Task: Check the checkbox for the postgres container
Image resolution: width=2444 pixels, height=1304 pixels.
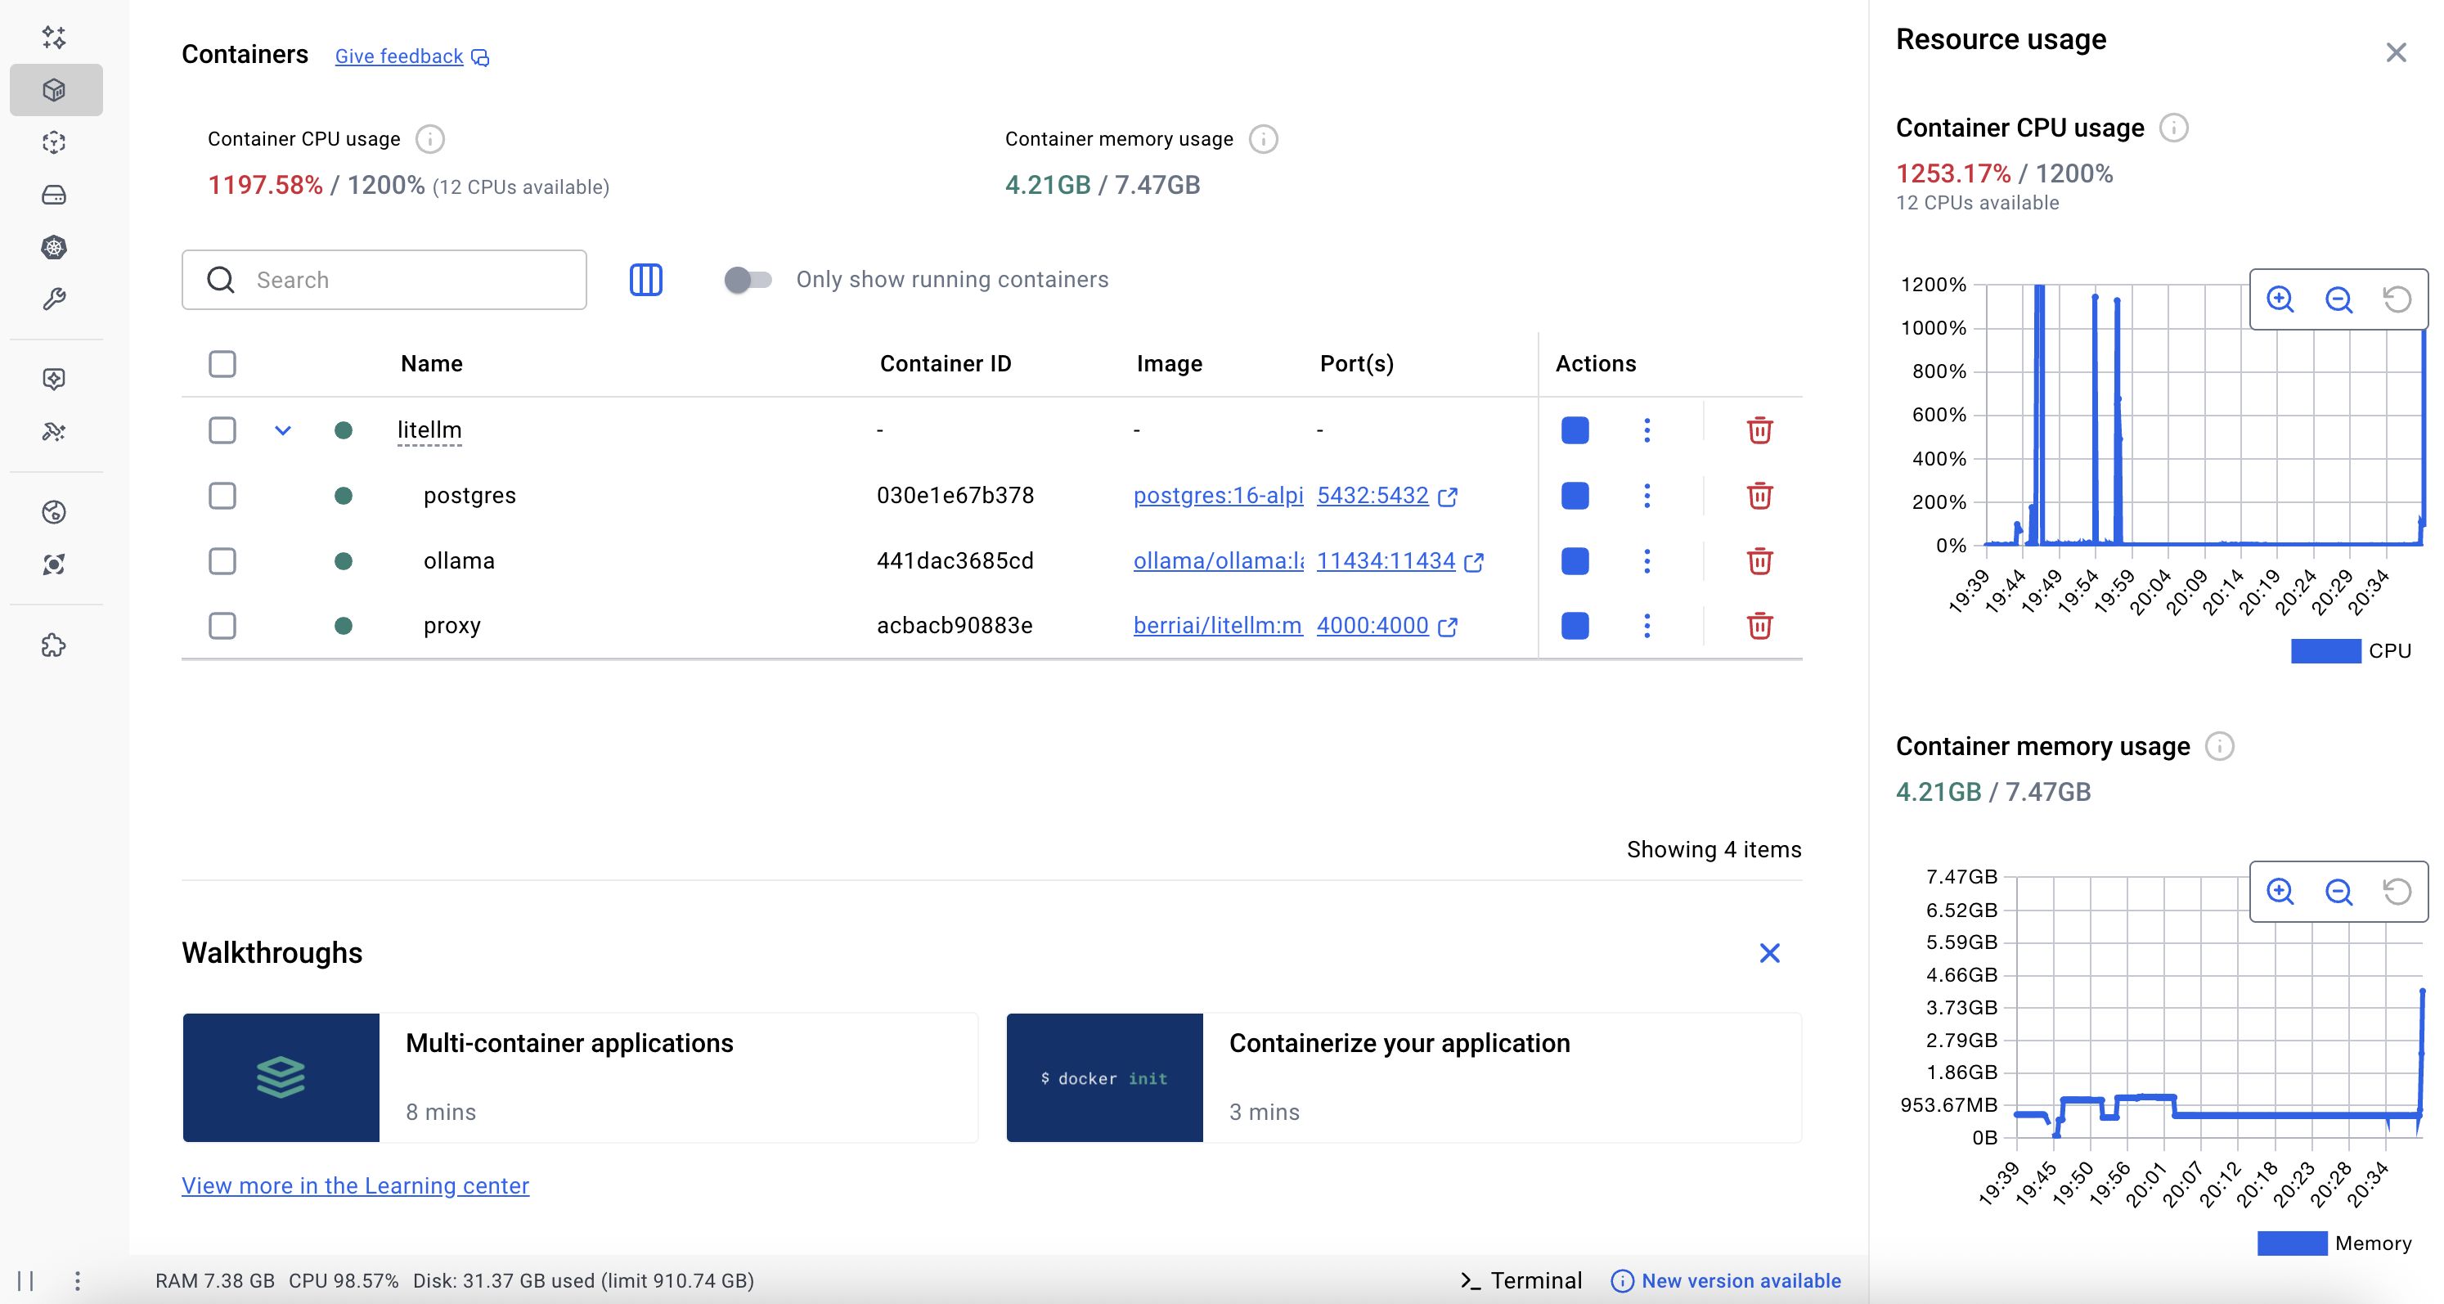Action: (x=222, y=496)
